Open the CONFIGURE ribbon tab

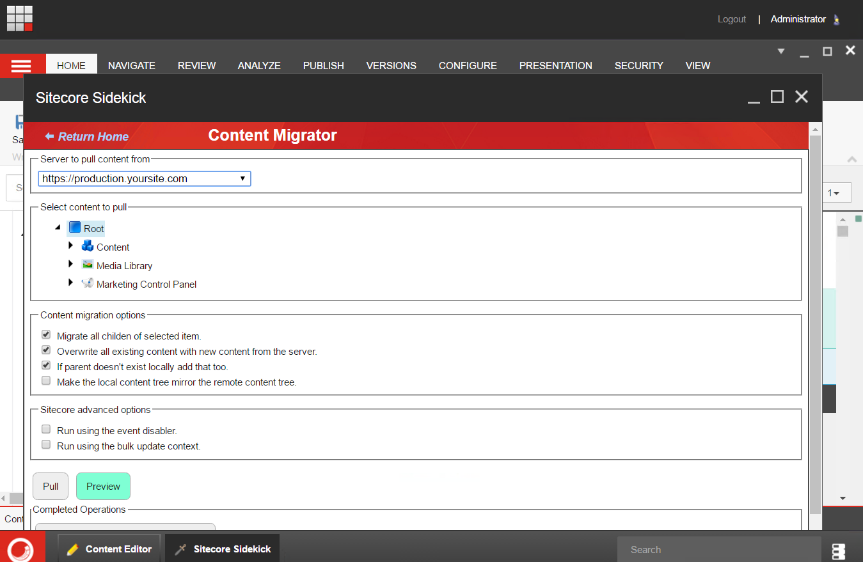click(x=468, y=65)
